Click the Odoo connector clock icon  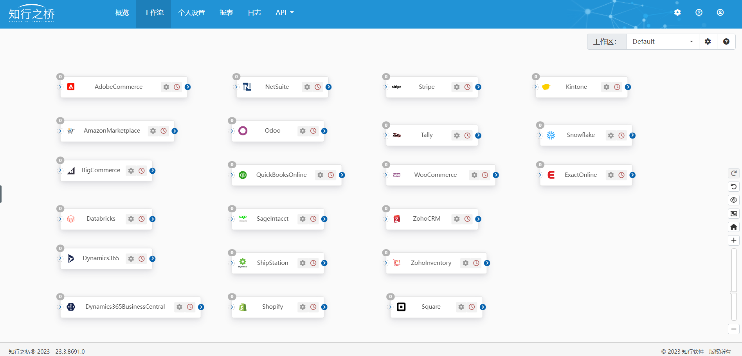[313, 131]
